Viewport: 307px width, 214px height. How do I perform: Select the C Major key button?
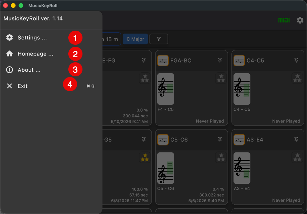click(x=135, y=39)
